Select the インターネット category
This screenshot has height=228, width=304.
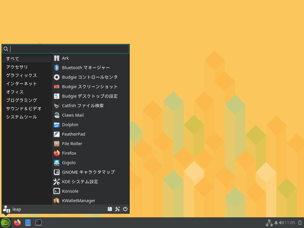point(21,84)
